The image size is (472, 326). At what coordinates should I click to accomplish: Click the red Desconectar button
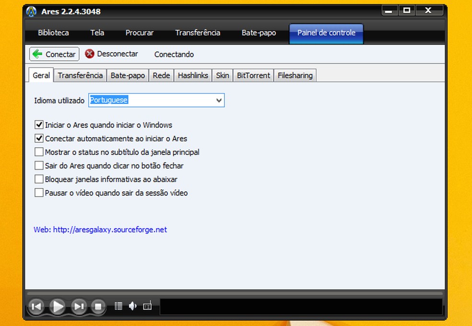[x=111, y=54]
